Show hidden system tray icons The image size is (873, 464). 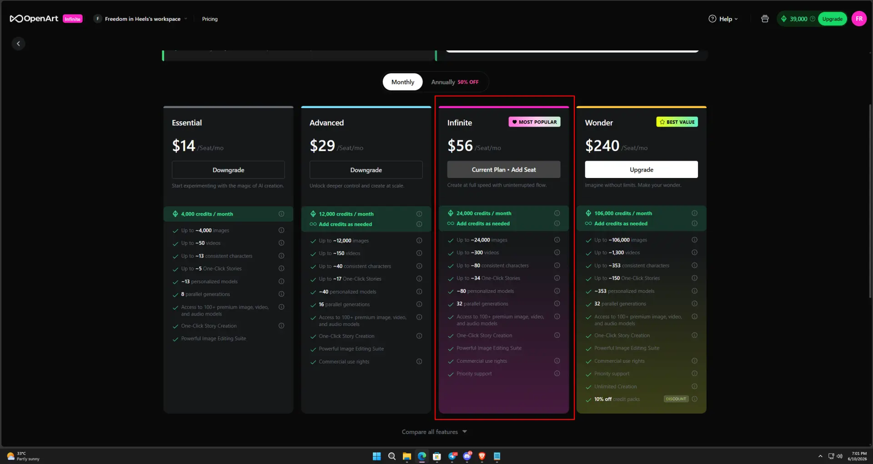[820, 456]
